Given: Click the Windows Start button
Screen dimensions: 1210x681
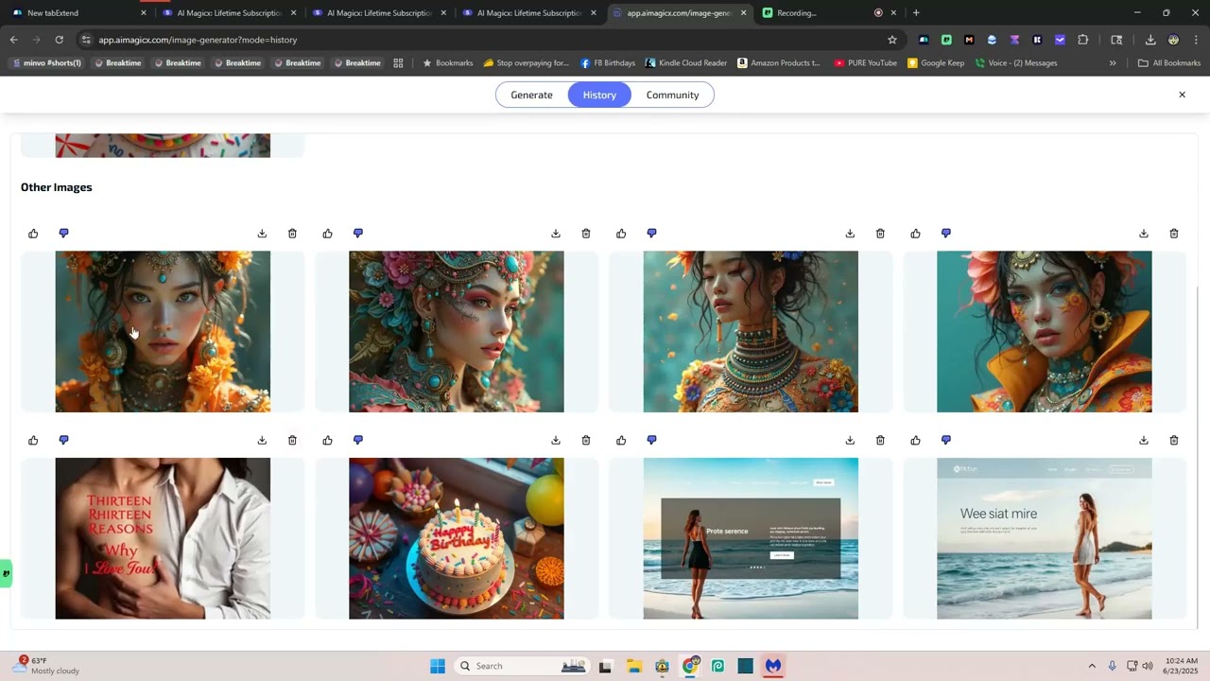Looking at the screenshot, I should coord(438,666).
